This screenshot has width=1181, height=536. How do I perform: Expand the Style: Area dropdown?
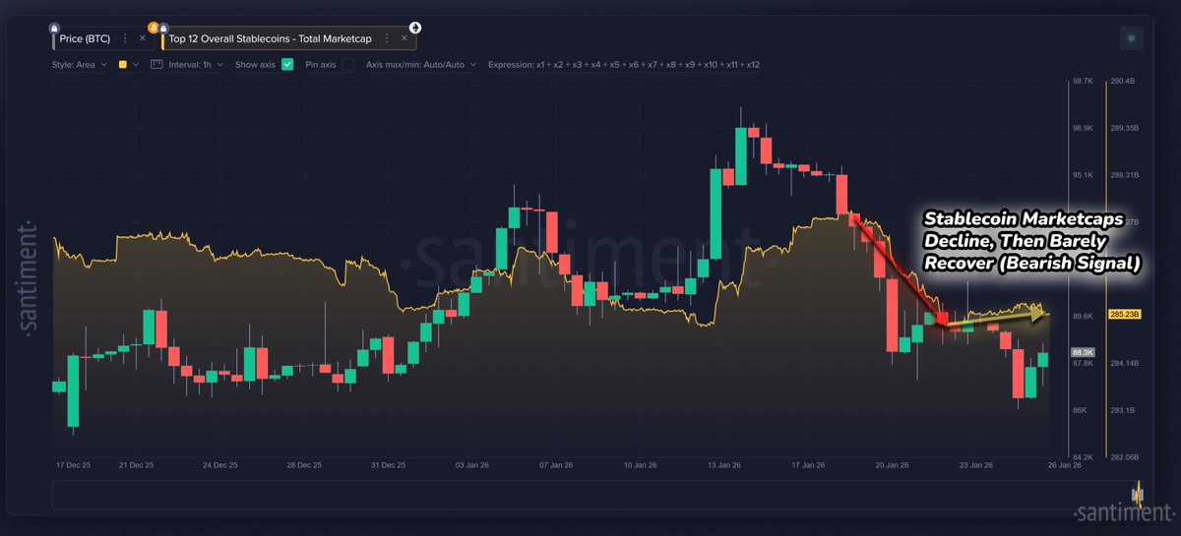tap(79, 65)
